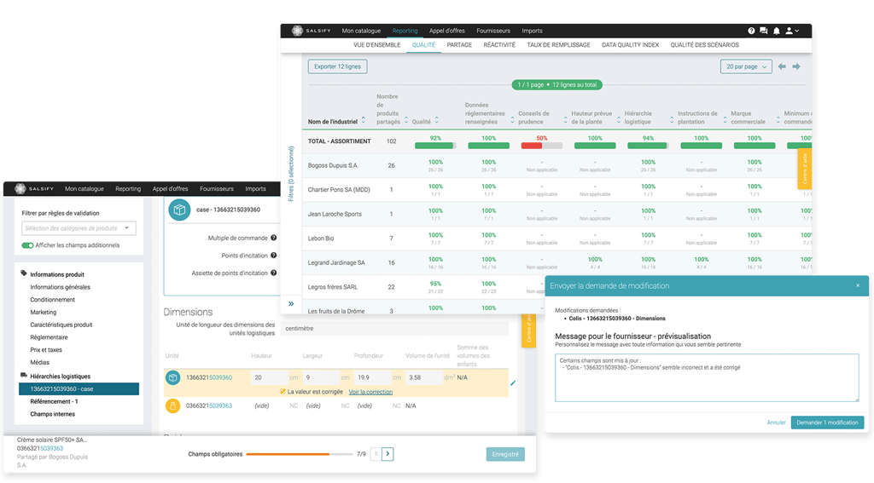Go to previous page arrow in report
874x483 pixels.
click(x=782, y=66)
